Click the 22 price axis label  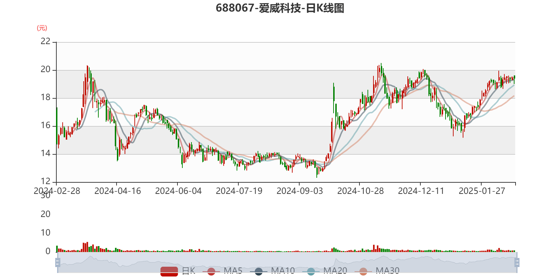click(x=45, y=41)
